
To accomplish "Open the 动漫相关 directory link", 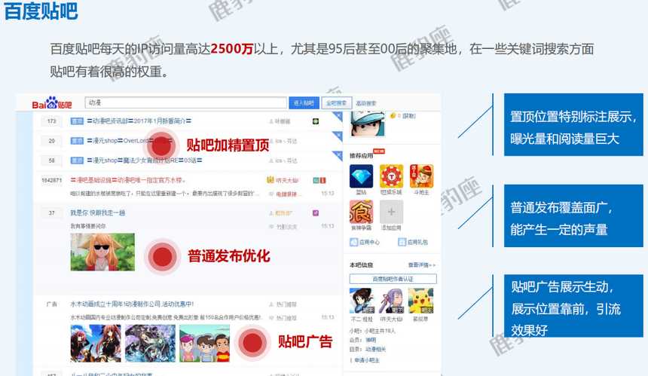I will click(376, 349).
